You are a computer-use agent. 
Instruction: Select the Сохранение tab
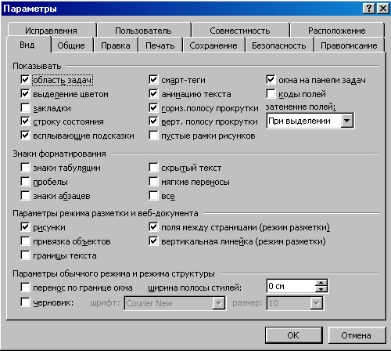click(x=213, y=45)
